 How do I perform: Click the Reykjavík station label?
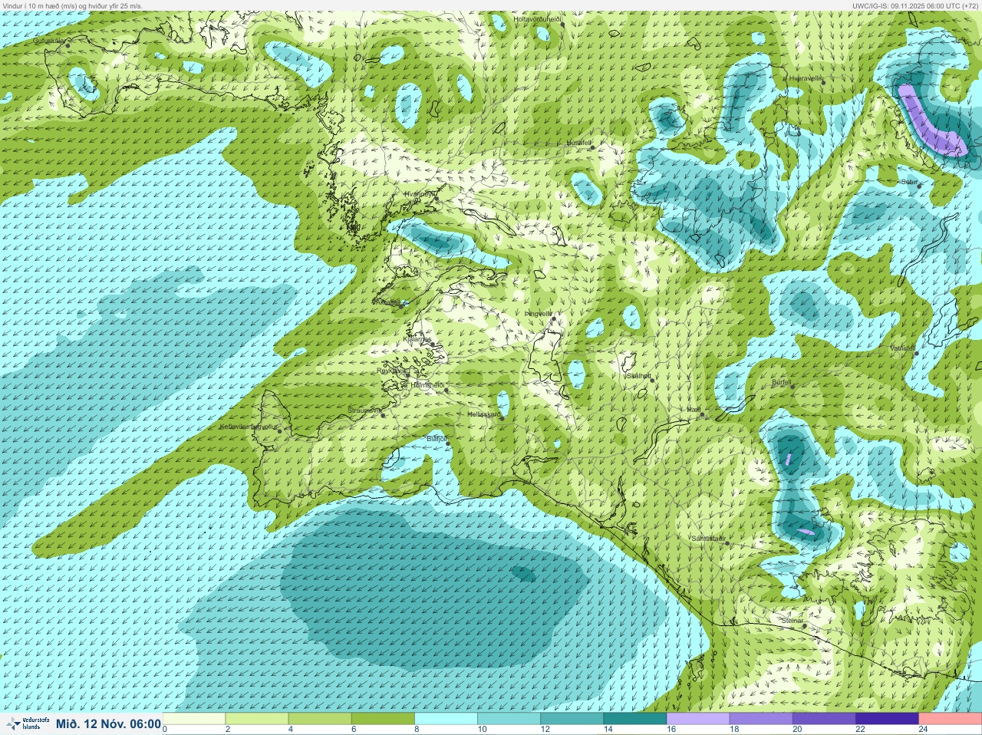[x=392, y=370]
